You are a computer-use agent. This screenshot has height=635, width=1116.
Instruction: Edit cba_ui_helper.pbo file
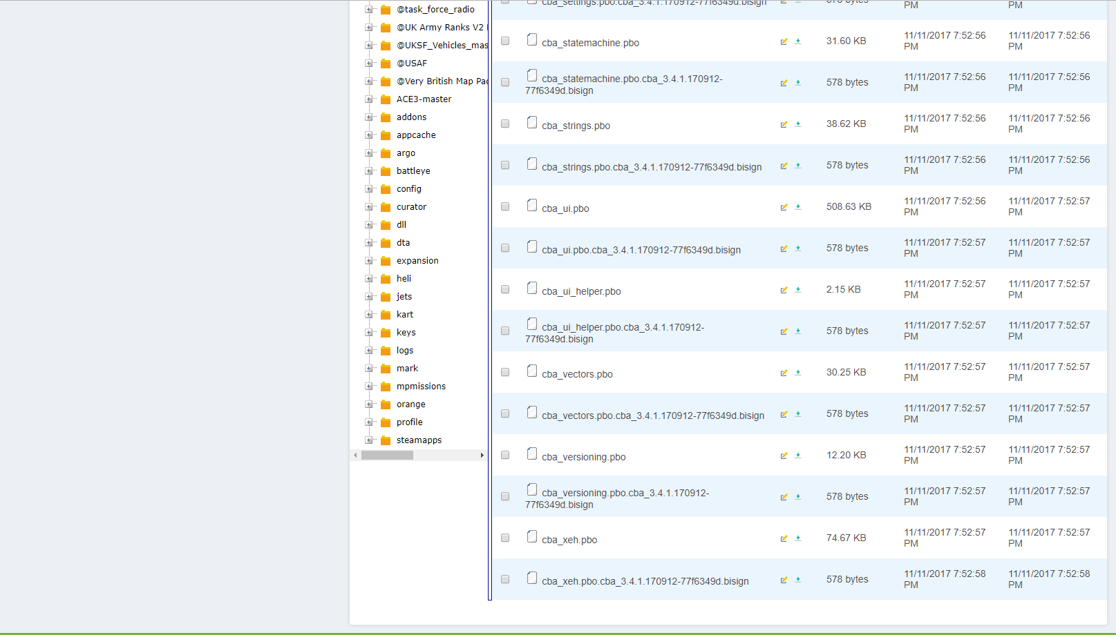click(x=784, y=290)
